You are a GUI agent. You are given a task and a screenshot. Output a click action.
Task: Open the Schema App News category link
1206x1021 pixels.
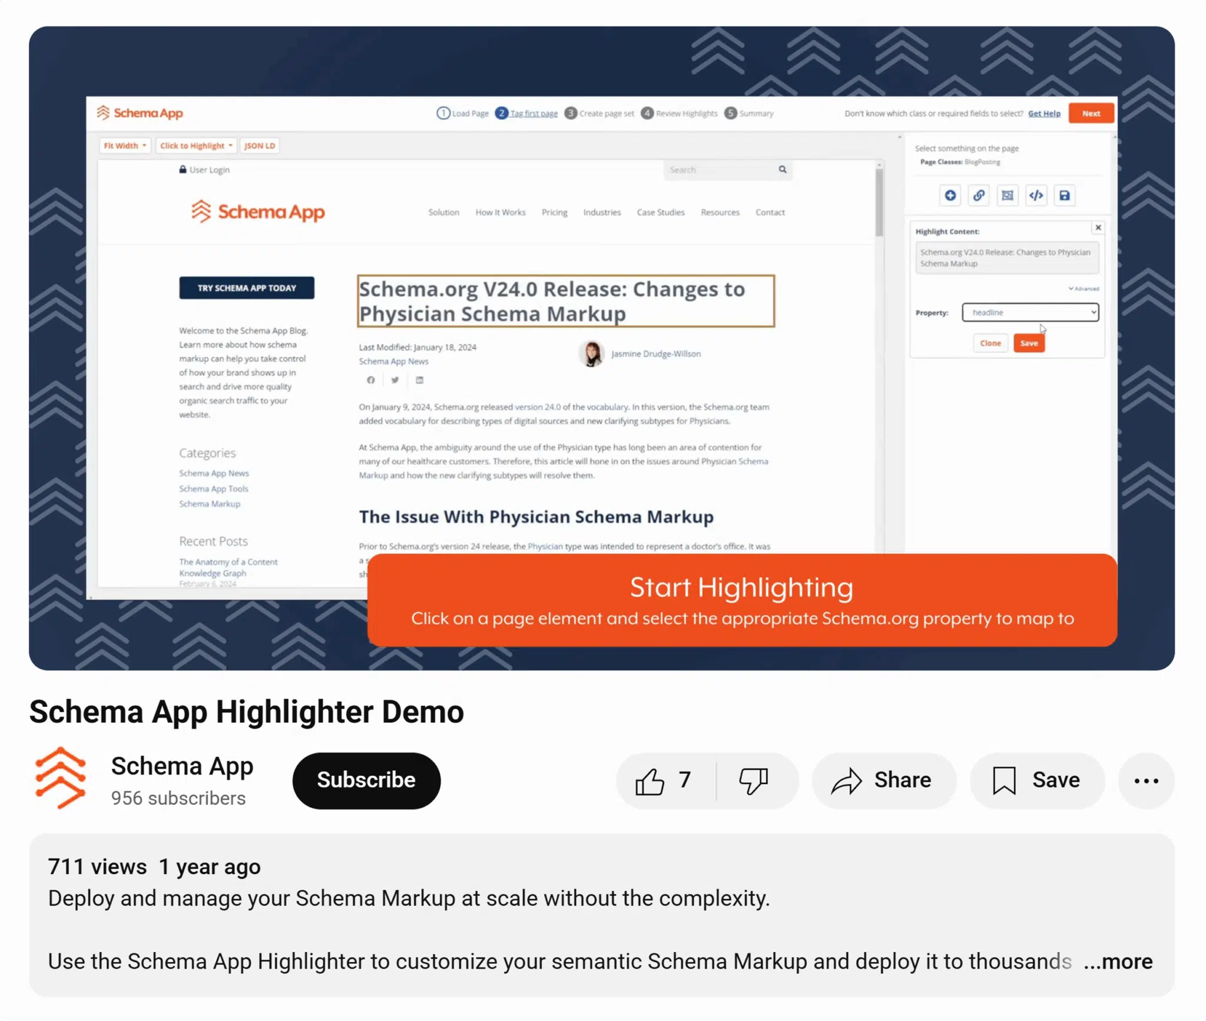point(214,473)
